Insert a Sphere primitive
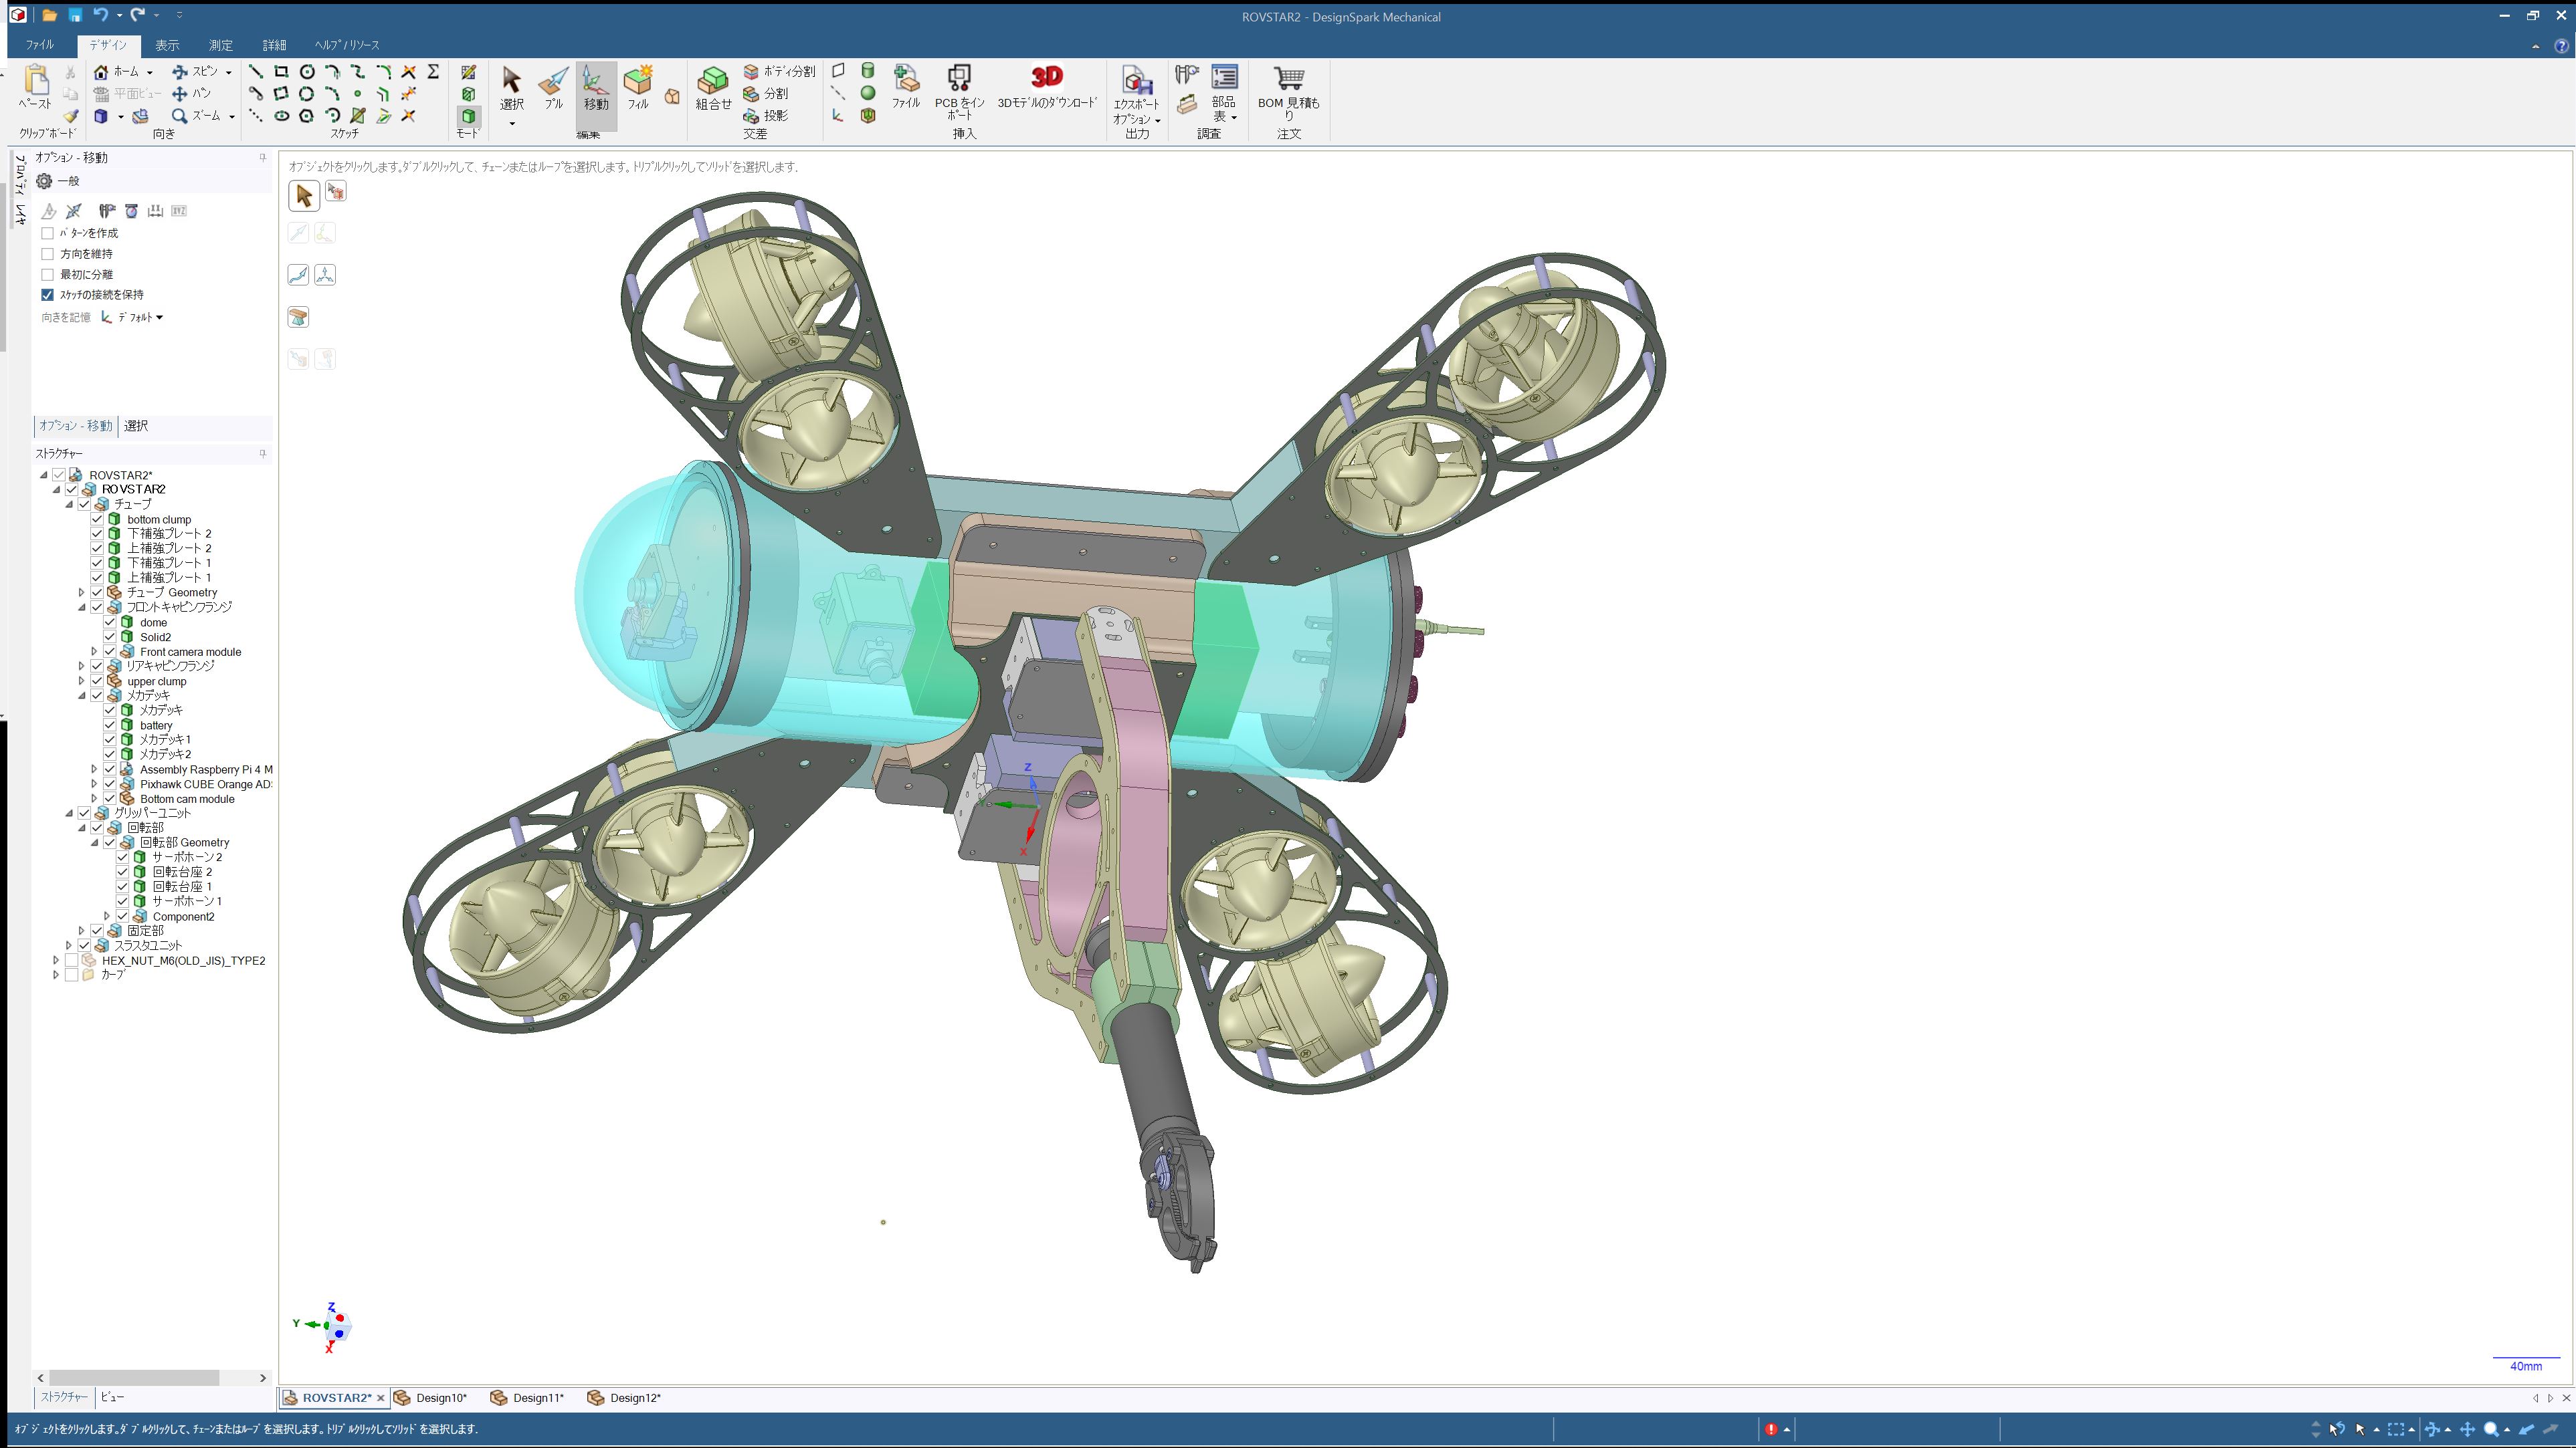This screenshot has height=1448, width=2576. 868,93
